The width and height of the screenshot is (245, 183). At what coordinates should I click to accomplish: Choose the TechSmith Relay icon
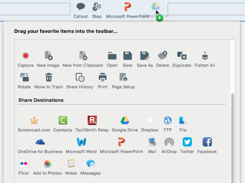tap(92, 120)
